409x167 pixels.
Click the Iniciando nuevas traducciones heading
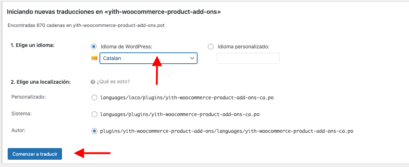pyautogui.click(x=114, y=12)
